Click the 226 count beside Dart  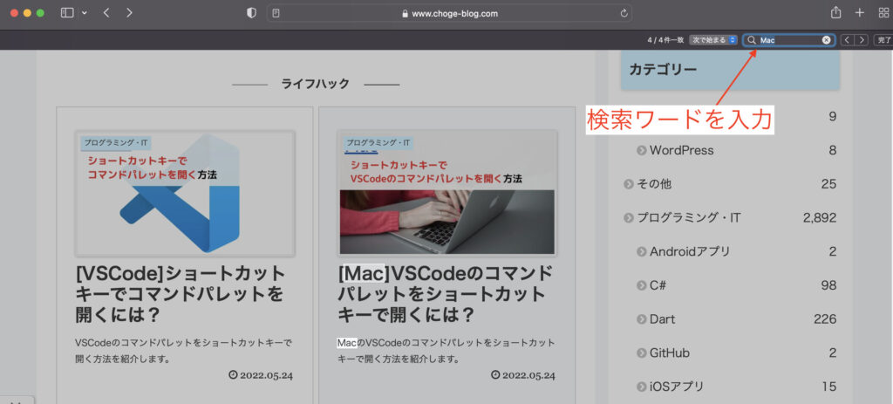tap(825, 319)
